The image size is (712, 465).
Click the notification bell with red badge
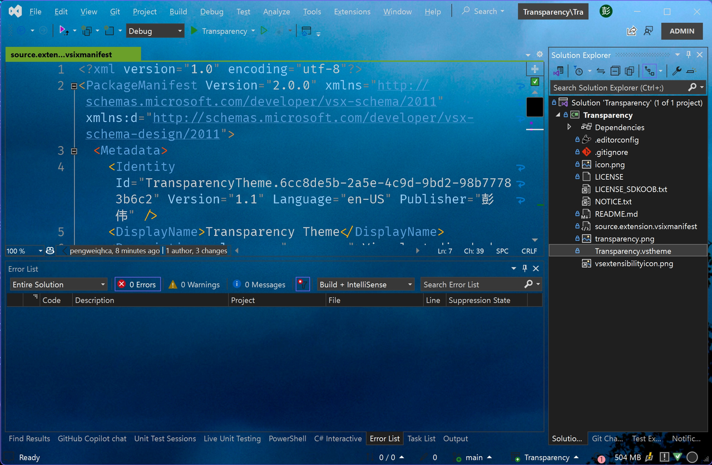(x=601, y=458)
